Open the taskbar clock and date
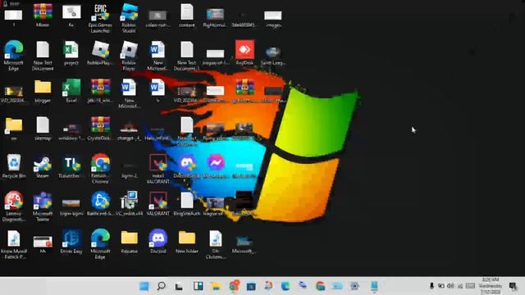 pos(491,286)
